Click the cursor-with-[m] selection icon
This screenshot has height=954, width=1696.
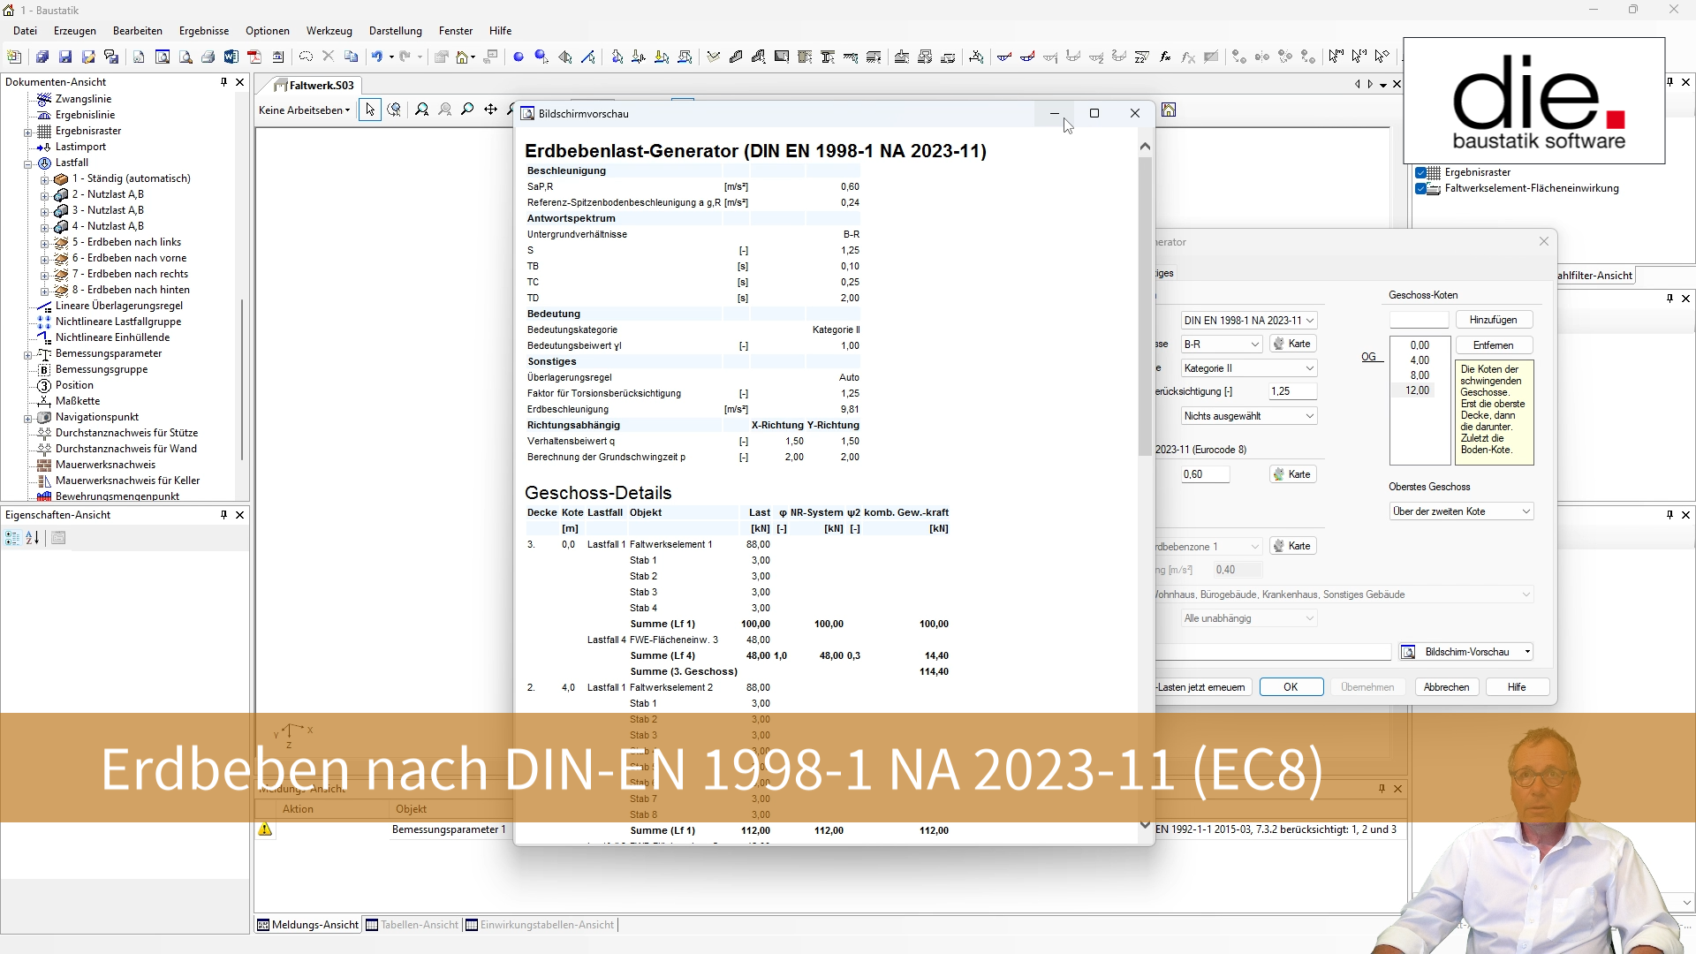pyautogui.click(x=1336, y=57)
